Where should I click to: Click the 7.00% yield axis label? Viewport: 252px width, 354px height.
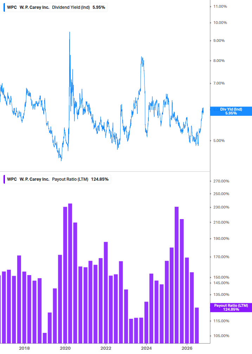219,83
